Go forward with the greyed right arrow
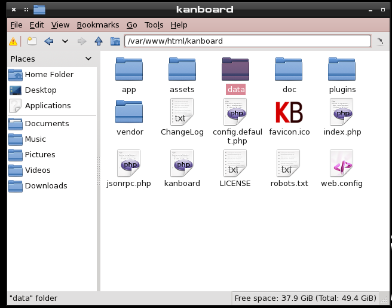The image size is (392, 308). [82, 41]
